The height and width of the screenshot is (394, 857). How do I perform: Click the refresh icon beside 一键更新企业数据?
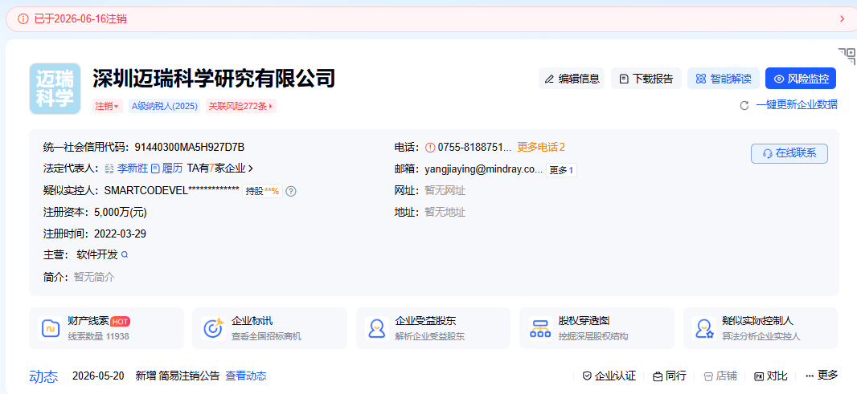(x=744, y=105)
